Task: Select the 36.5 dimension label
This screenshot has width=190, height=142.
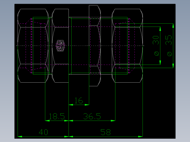Action: (x=92, y=116)
